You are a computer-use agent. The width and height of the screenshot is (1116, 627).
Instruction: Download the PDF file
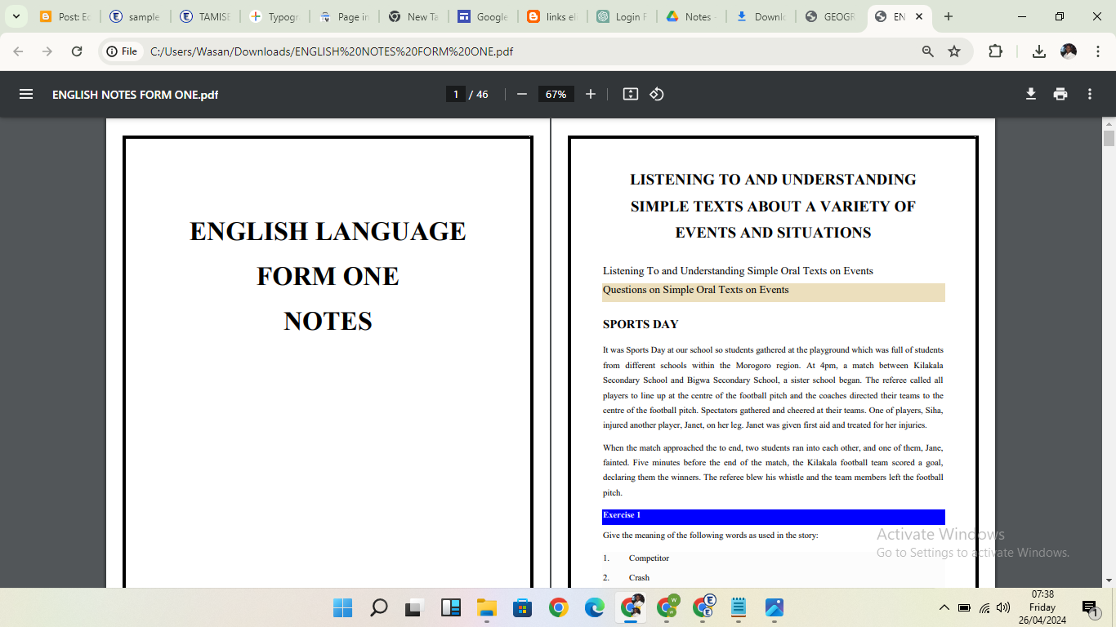pos(1031,94)
